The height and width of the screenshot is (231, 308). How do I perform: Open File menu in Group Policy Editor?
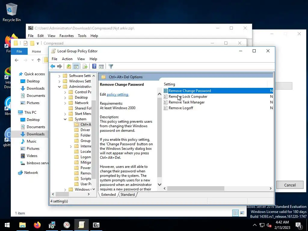tap(54, 59)
